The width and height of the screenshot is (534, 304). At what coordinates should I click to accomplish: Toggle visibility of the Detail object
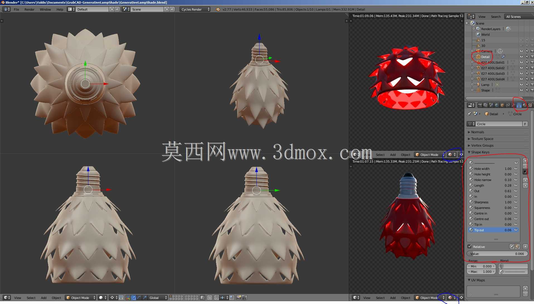521,57
